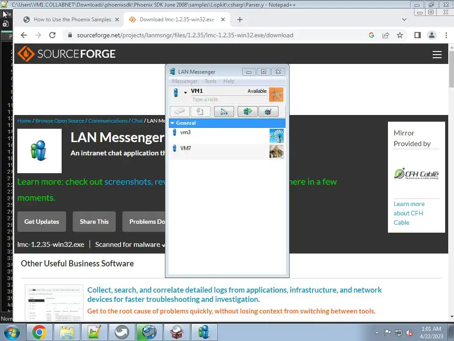Click vm3's ferris wheel avatar
This screenshot has height=341, width=454.
277,136
